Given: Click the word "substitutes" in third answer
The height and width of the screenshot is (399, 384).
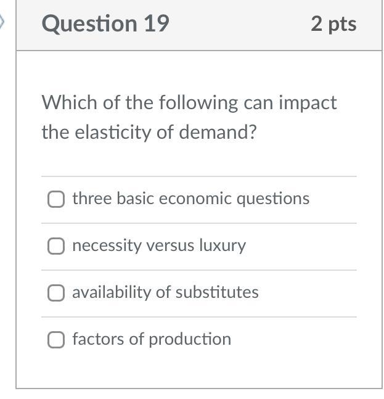Looking at the screenshot, I should [x=223, y=292].
